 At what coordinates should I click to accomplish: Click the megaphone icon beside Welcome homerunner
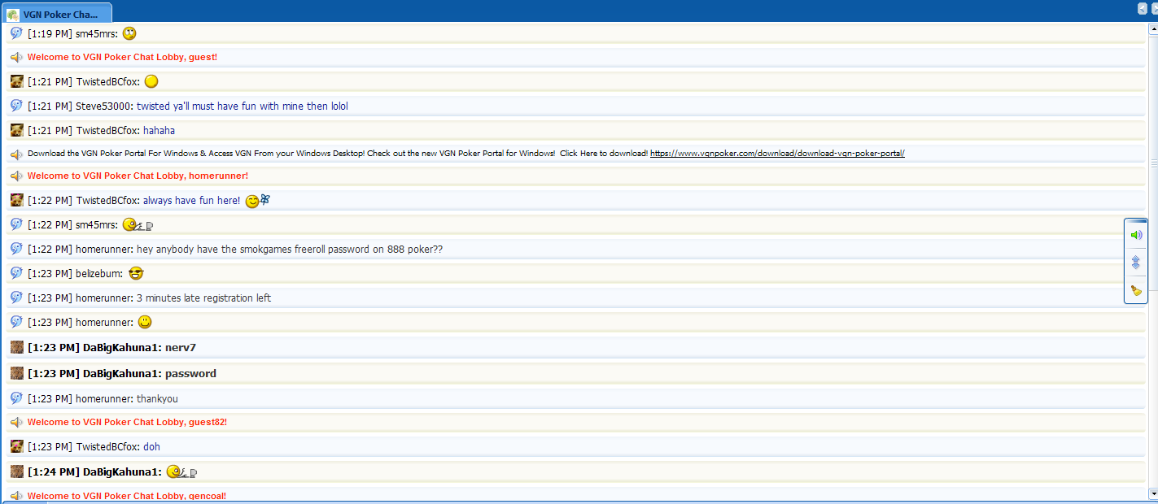click(x=16, y=176)
